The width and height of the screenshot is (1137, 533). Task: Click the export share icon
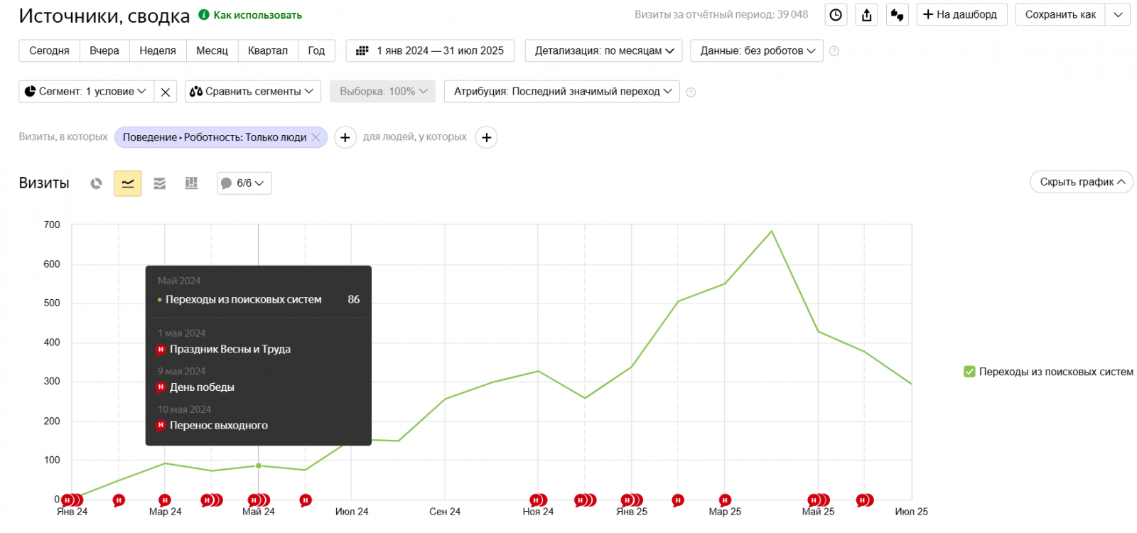[867, 15]
